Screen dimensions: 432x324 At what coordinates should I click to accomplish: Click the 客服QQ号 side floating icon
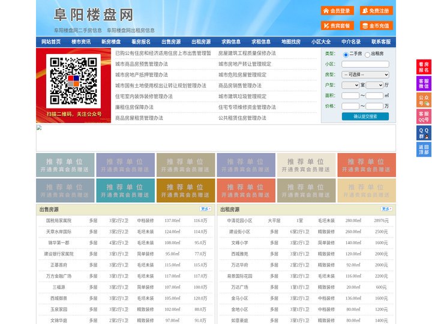(424, 116)
